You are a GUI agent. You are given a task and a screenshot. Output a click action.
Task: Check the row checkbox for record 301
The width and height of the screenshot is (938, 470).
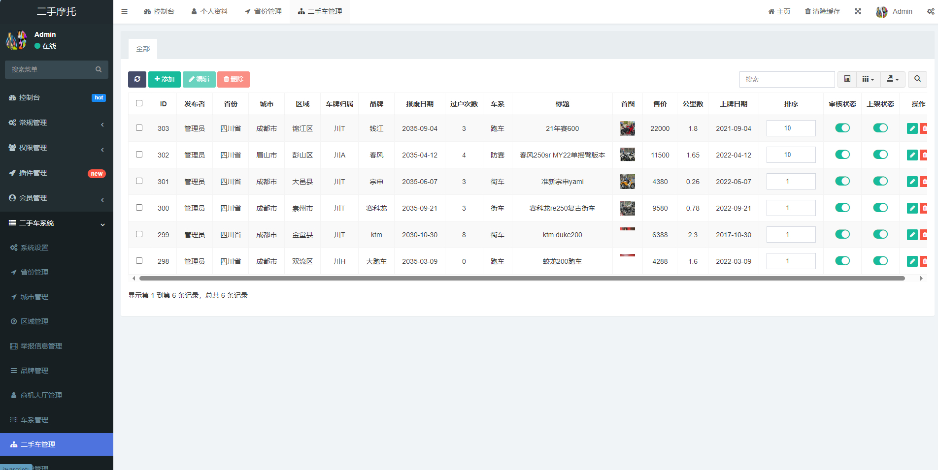139,180
